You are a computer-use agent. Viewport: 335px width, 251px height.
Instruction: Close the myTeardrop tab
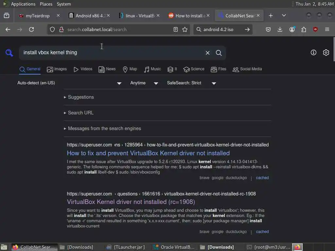pos(58,15)
